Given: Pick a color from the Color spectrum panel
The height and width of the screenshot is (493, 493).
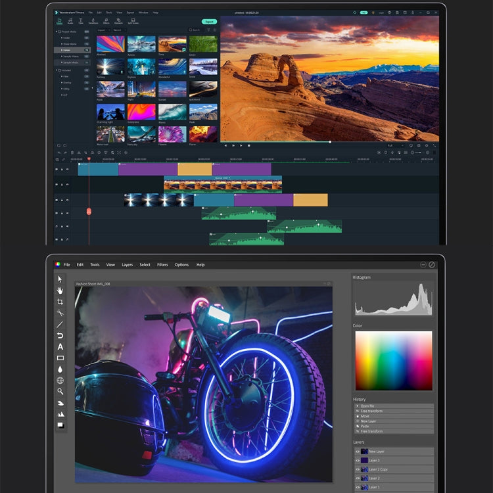Looking at the screenshot, I should pos(394,360).
